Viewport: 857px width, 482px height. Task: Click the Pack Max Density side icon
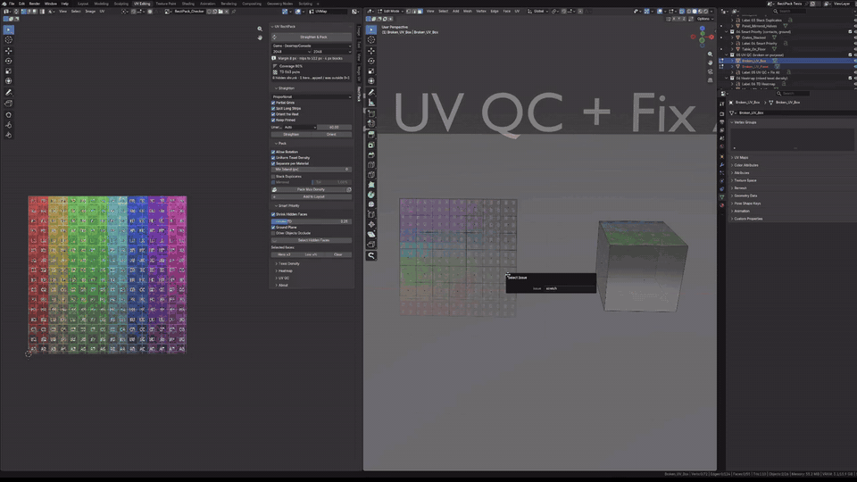(349, 189)
